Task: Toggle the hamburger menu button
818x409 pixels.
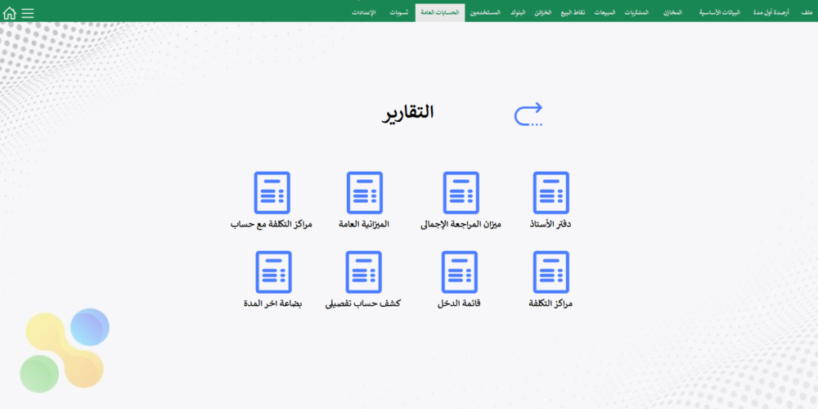Action: tap(28, 13)
